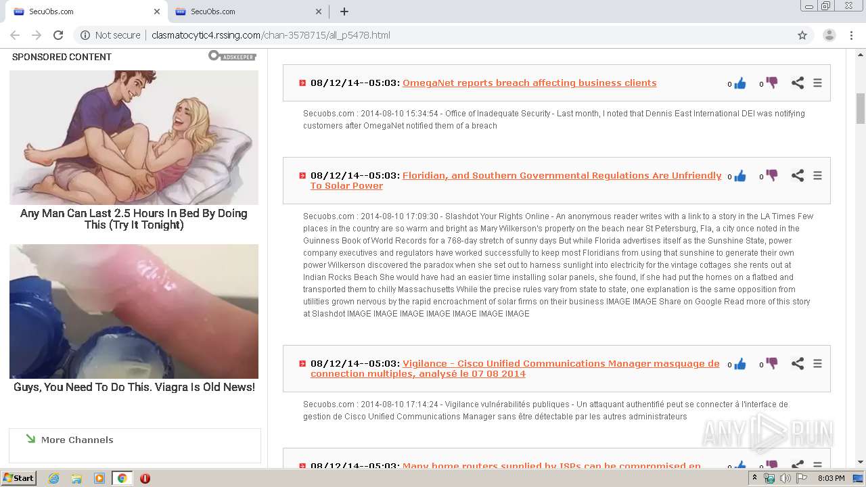Thumbs down the Floridian solar power article
Screen dimensions: 866x487
coord(772,176)
